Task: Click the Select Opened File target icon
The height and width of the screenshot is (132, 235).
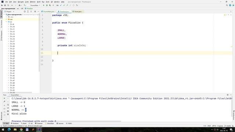Action: [25, 11]
